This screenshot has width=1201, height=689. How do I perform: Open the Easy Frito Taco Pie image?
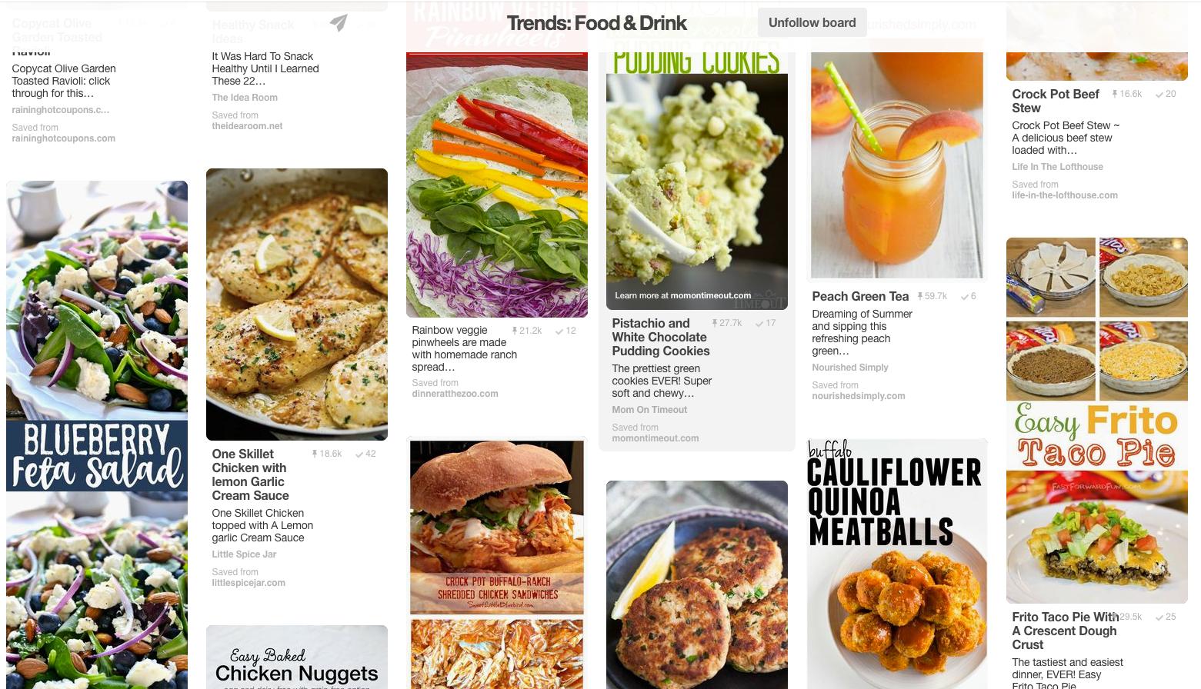click(x=1097, y=421)
